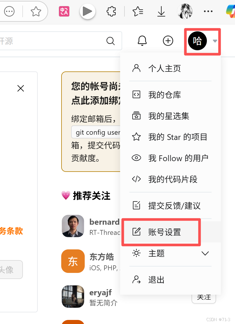235x324 pixels.
Task: Click the play button in browser toolbar
Action: [88, 11]
